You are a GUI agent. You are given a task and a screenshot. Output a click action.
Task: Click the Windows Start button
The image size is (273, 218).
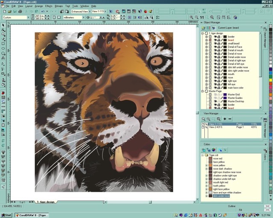6,215
